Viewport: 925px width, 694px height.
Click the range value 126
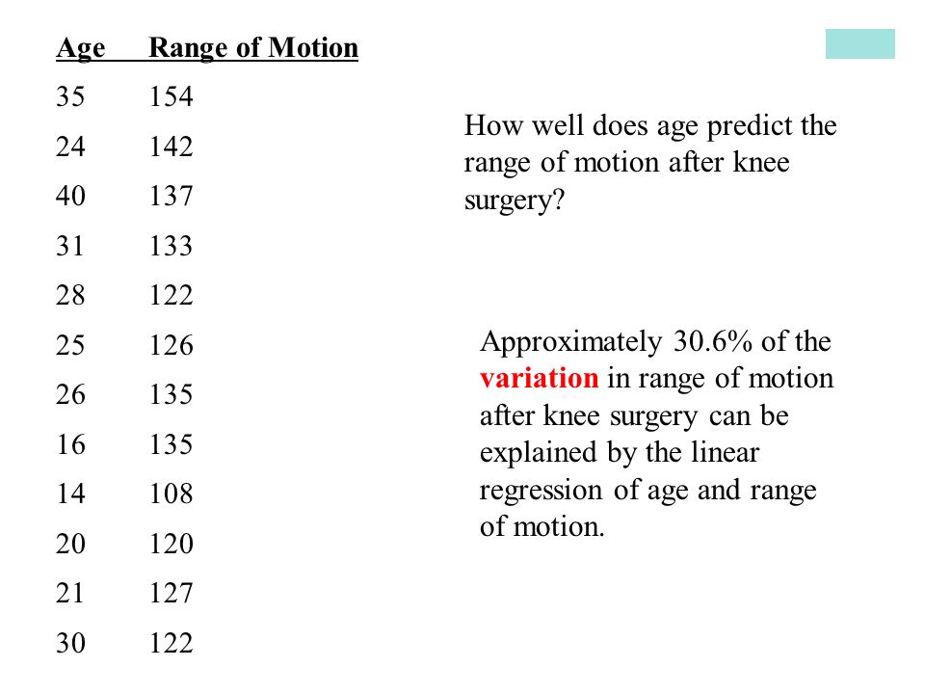pos(171,345)
